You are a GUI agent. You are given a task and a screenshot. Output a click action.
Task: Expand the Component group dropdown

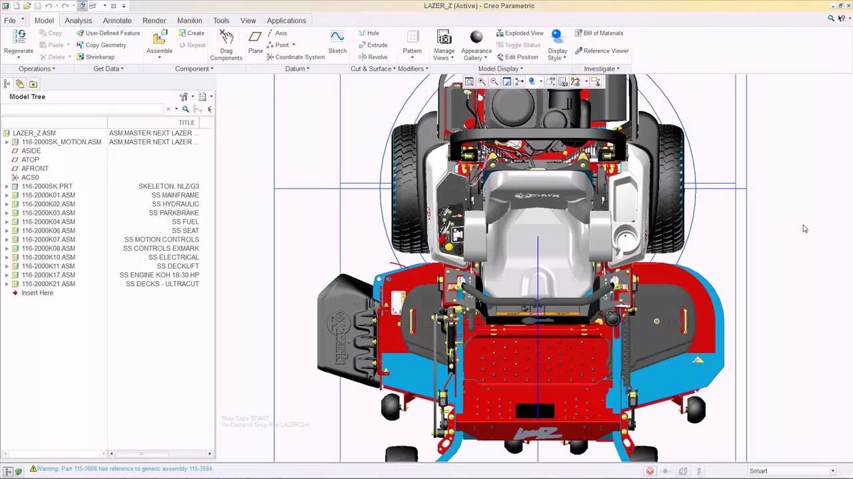194,69
